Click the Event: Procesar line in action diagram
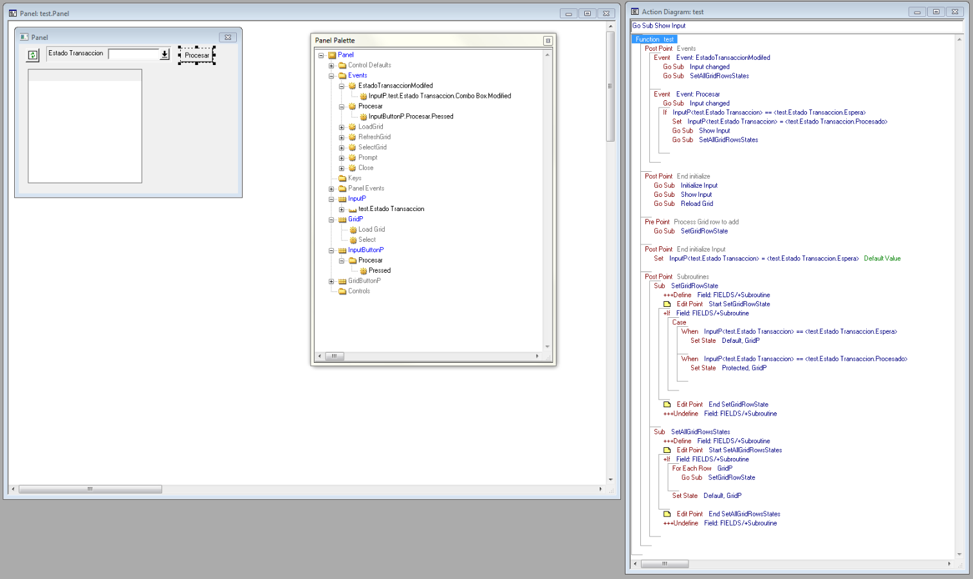 (x=687, y=94)
